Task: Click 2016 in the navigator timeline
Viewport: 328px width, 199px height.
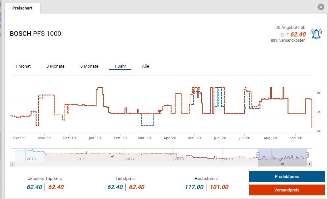Action: pyautogui.click(x=81, y=159)
